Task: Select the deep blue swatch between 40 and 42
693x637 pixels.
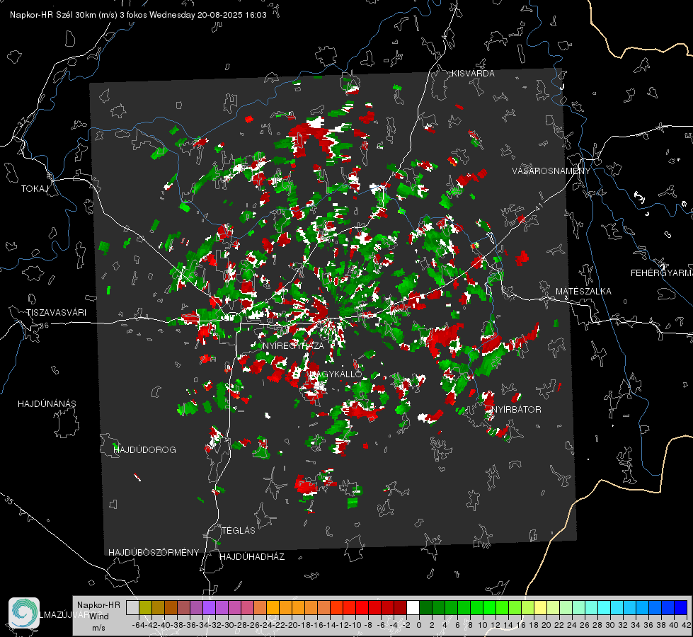Action: point(680,607)
